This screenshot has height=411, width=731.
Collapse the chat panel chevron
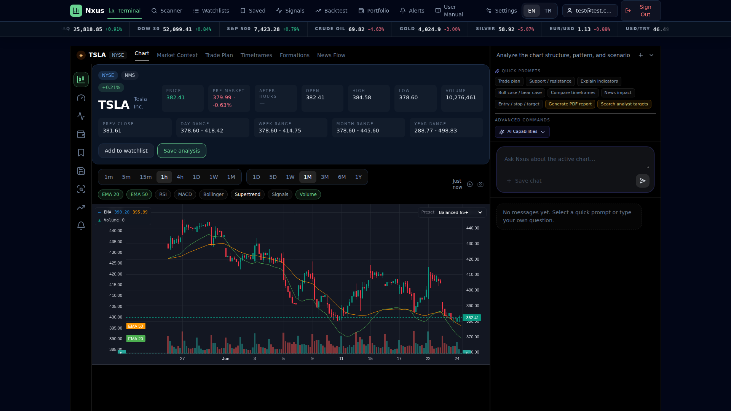point(651,55)
